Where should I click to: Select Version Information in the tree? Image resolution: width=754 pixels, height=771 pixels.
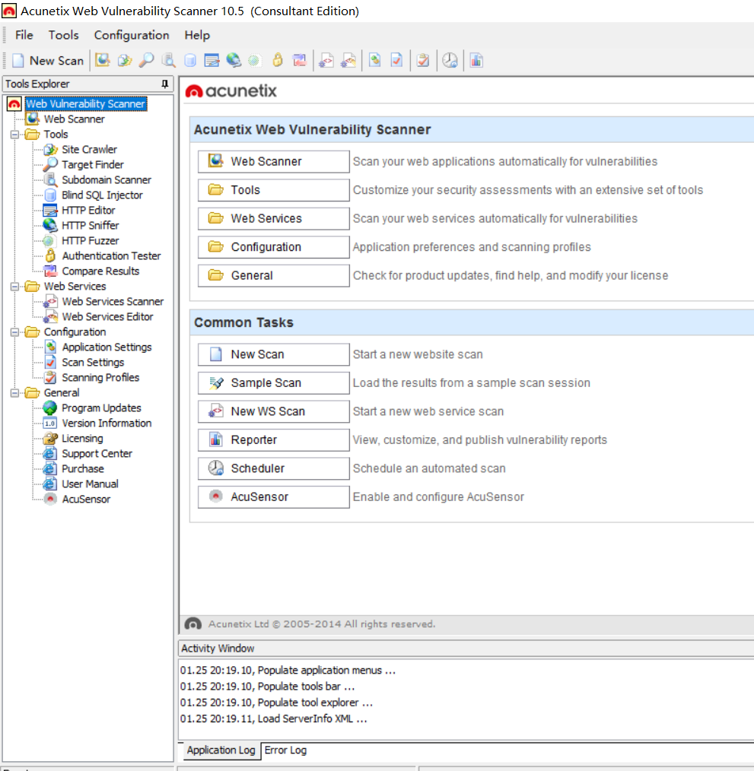pos(107,424)
